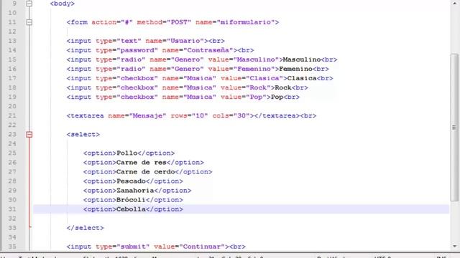Screen dimensions: 460x258
Task: Place cursor in the option line "Zanahoria"
Action: pyautogui.click(x=137, y=191)
